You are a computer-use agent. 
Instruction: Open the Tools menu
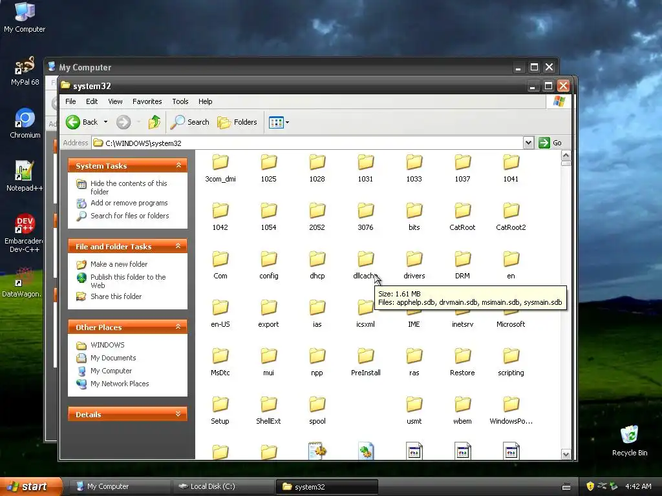[x=180, y=101]
